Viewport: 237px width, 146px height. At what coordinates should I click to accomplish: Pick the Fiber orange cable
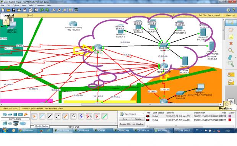tap(65, 116)
